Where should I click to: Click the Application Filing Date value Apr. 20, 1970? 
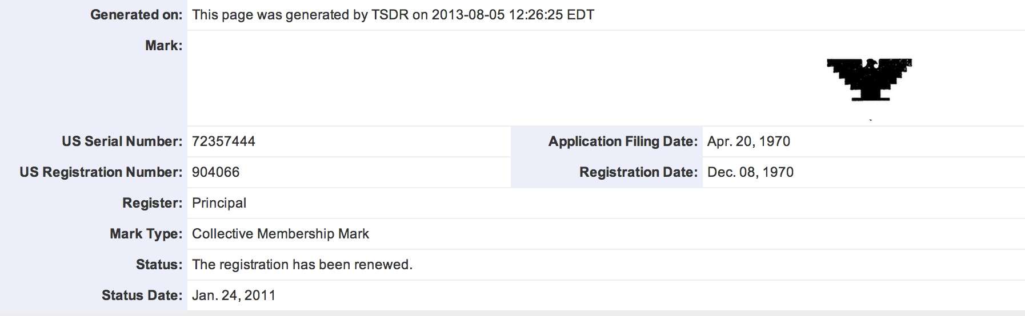coord(748,141)
